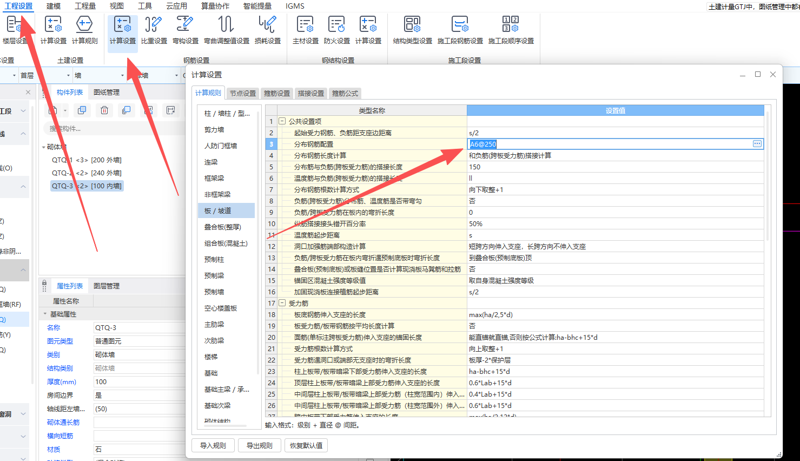Image resolution: width=800 pixels, height=461 pixels.
Task: Select QTQ-1 <3> [200 外墙] in the tree
Action: (87, 160)
